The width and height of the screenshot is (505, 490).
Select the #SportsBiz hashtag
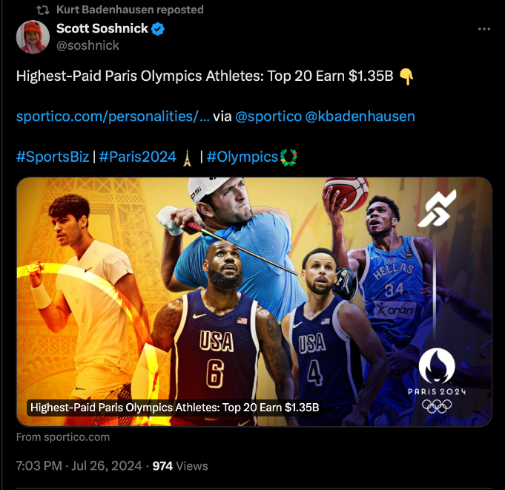point(52,157)
